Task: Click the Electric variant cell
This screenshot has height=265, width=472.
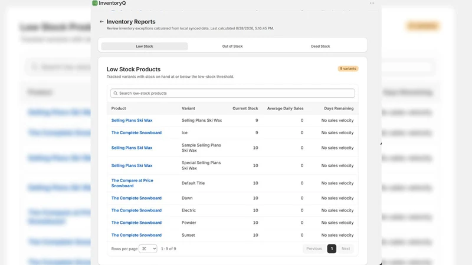Action: [189, 210]
